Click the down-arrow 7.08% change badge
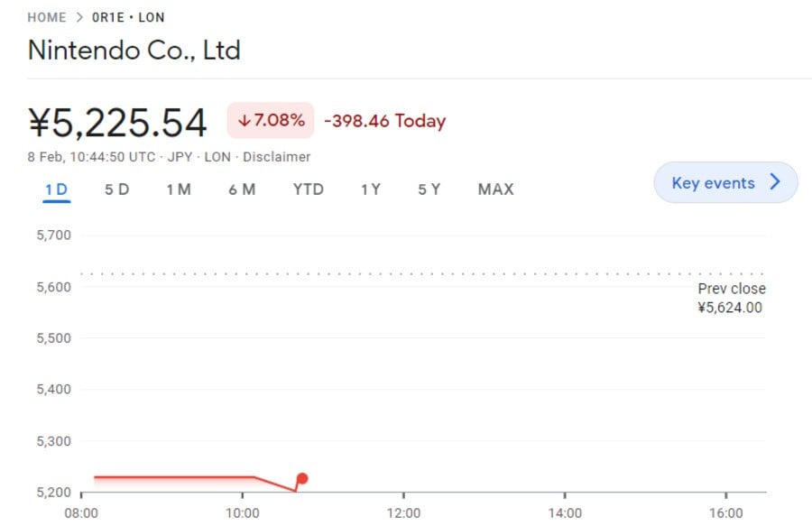The width and height of the screenshot is (812, 526). (x=271, y=120)
